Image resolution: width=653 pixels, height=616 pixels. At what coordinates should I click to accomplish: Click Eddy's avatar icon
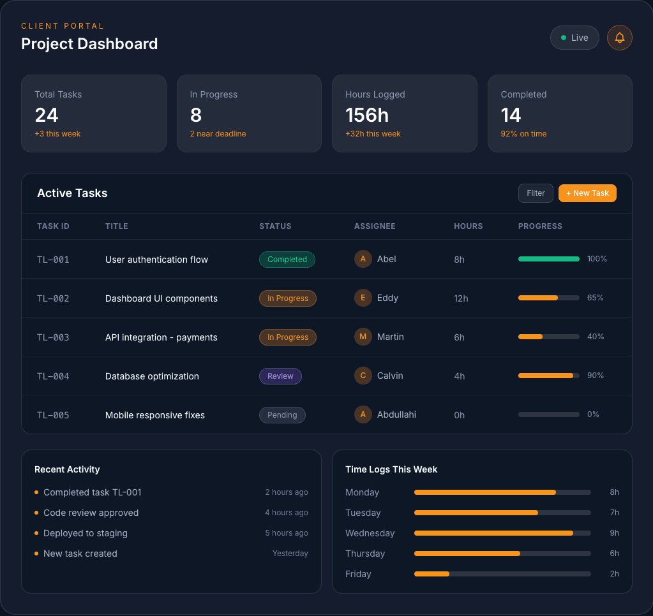coord(363,298)
